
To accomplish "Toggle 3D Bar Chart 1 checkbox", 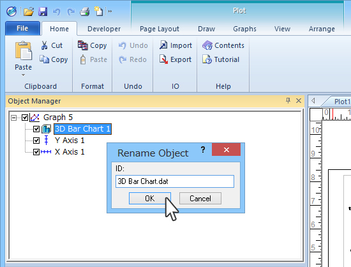I will click(36, 129).
